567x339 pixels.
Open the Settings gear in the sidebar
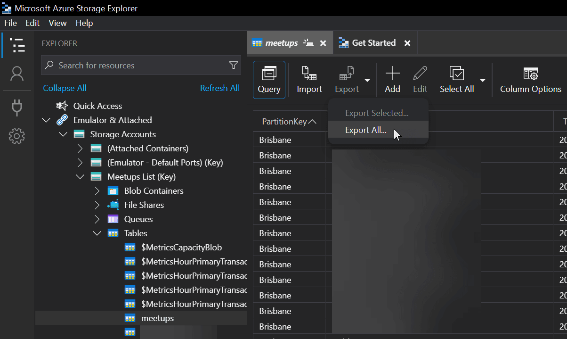(17, 136)
